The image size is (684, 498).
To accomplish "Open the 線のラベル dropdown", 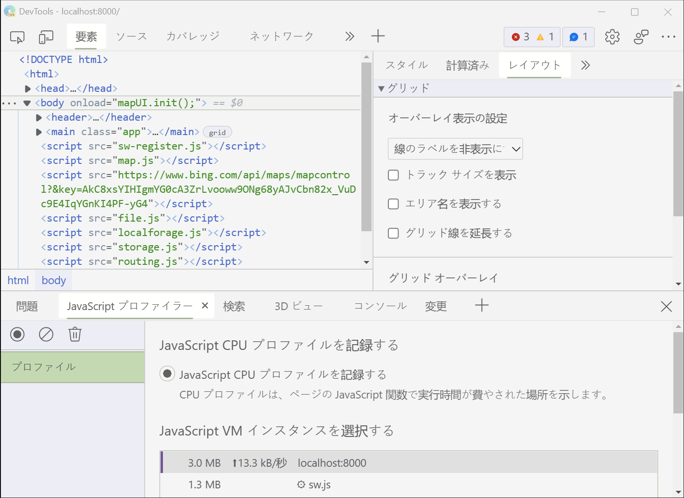I will tap(455, 149).
